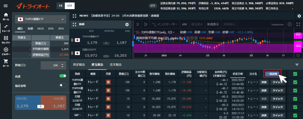Click the 一括決済 button

coord(272,74)
